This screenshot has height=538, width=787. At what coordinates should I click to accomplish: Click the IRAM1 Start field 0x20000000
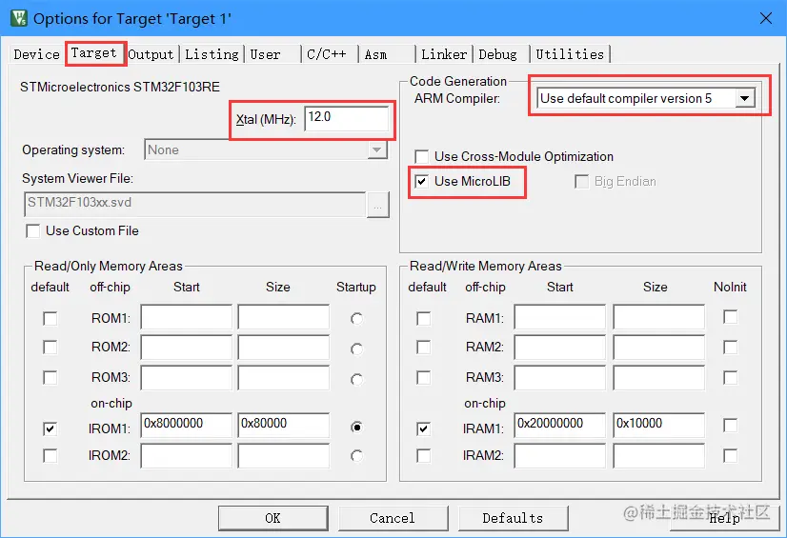(x=559, y=425)
